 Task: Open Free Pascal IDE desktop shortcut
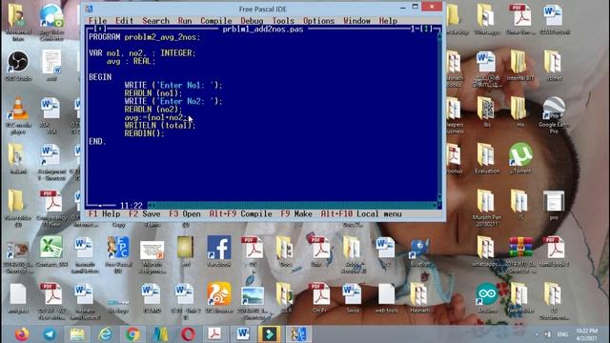tap(118, 254)
